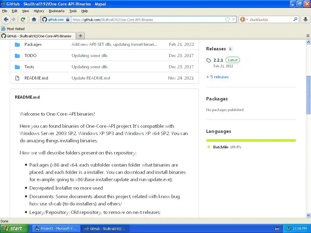Click the github.com site identity icon

pyautogui.click(x=45, y=19)
